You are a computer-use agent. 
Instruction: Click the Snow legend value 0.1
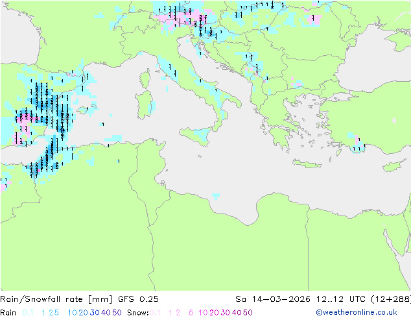tap(155, 313)
